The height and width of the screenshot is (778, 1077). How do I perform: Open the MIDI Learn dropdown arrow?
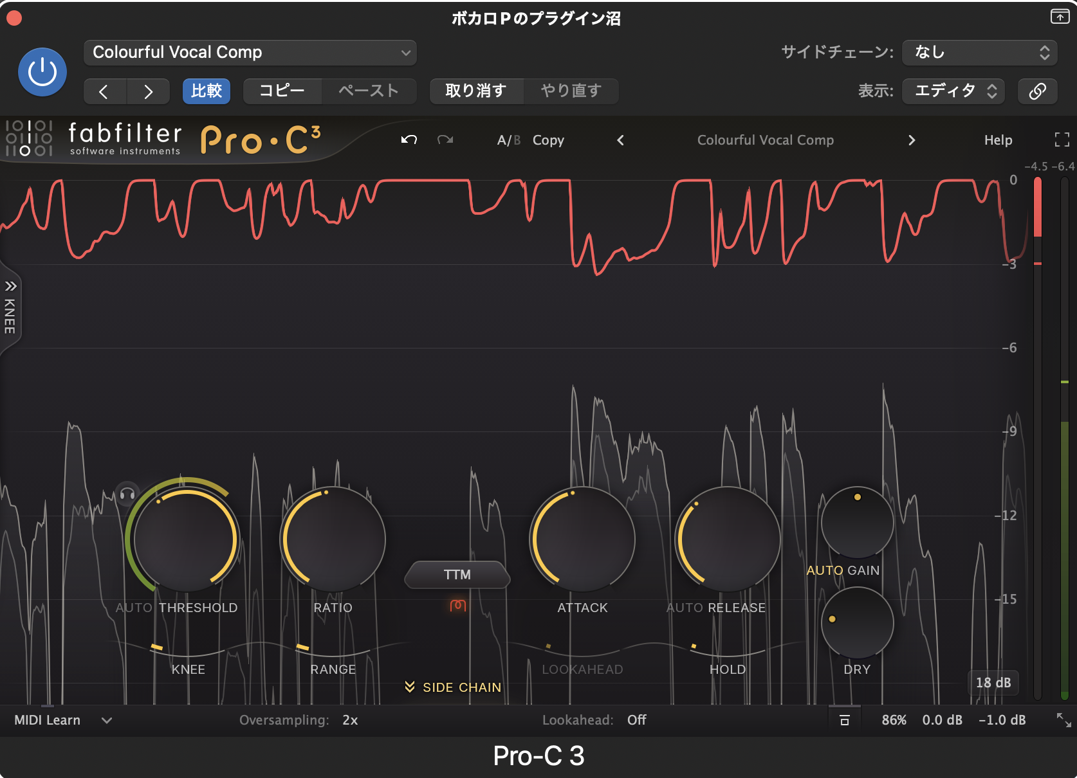tap(107, 720)
